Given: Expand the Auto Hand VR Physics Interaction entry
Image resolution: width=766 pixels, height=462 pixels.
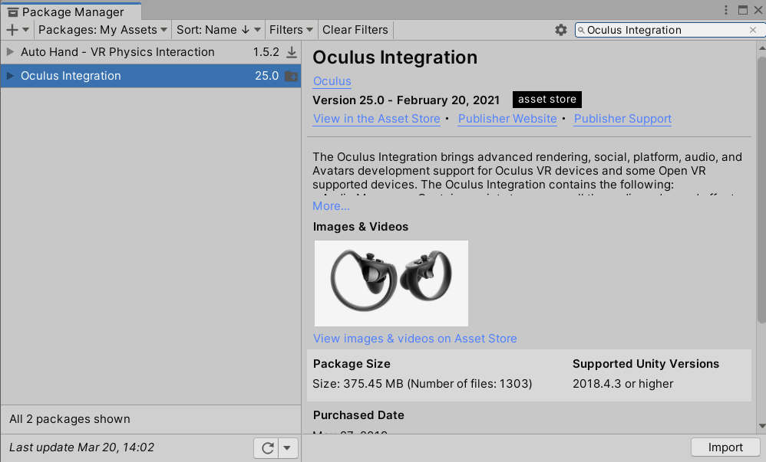Looking at the screenshot, I should coord(10,51).
